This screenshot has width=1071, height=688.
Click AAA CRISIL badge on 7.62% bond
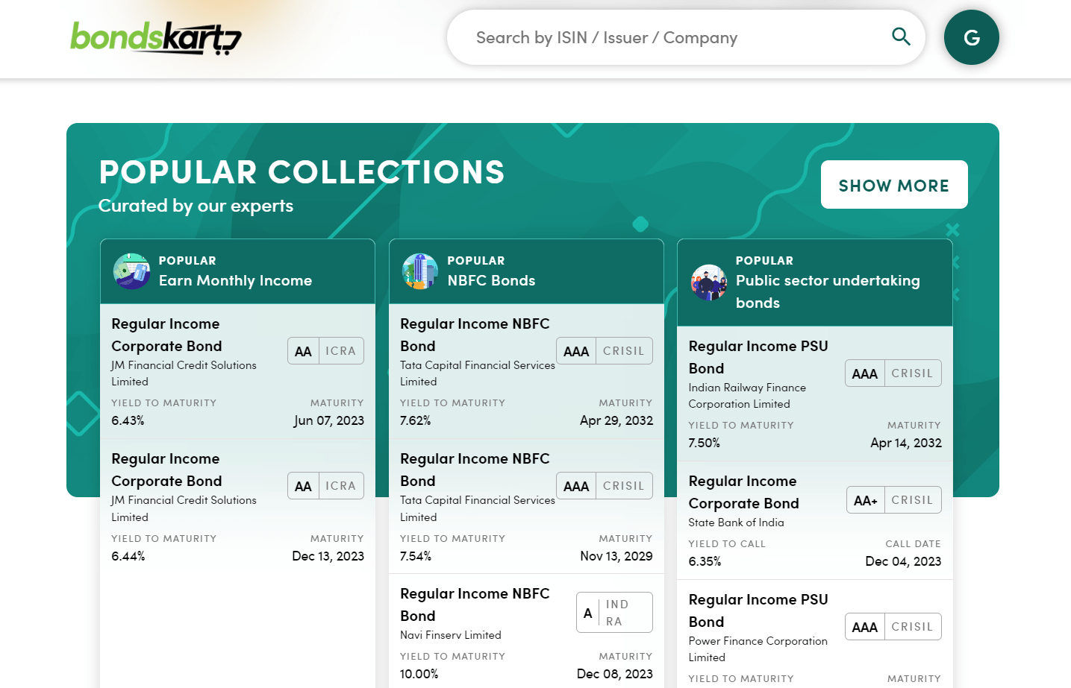(x=605, y=351)
